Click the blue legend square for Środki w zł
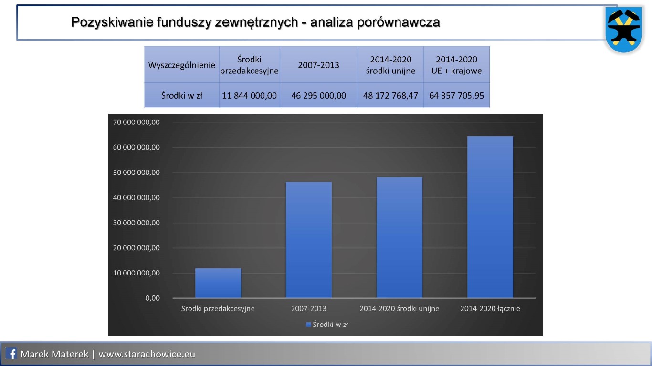Viewport: 652px width, 366px height. [x=308, y=325]
